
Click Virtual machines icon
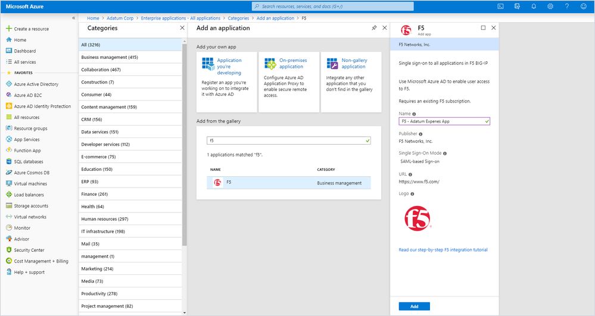point(9,184)
